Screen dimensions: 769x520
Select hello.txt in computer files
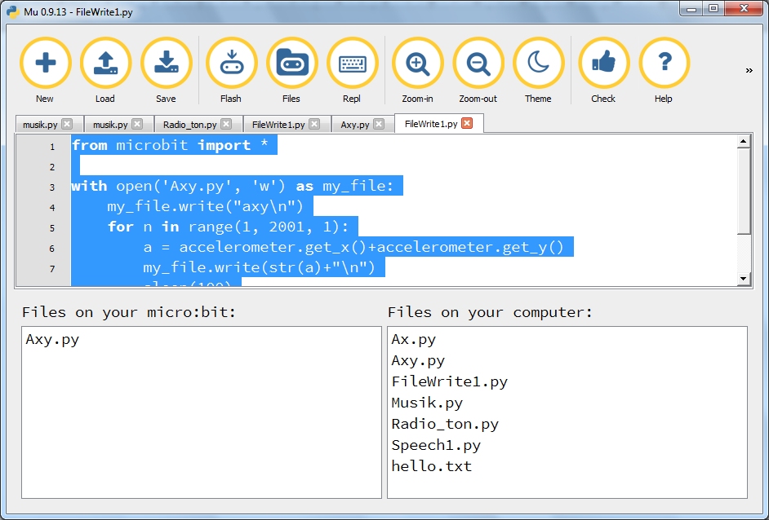tap(431, 466)
